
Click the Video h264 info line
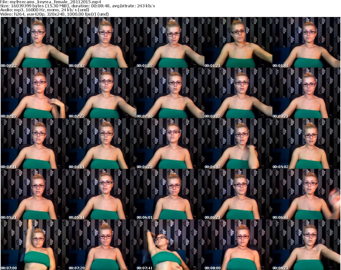pyautogui.click(x=54, y=14)
